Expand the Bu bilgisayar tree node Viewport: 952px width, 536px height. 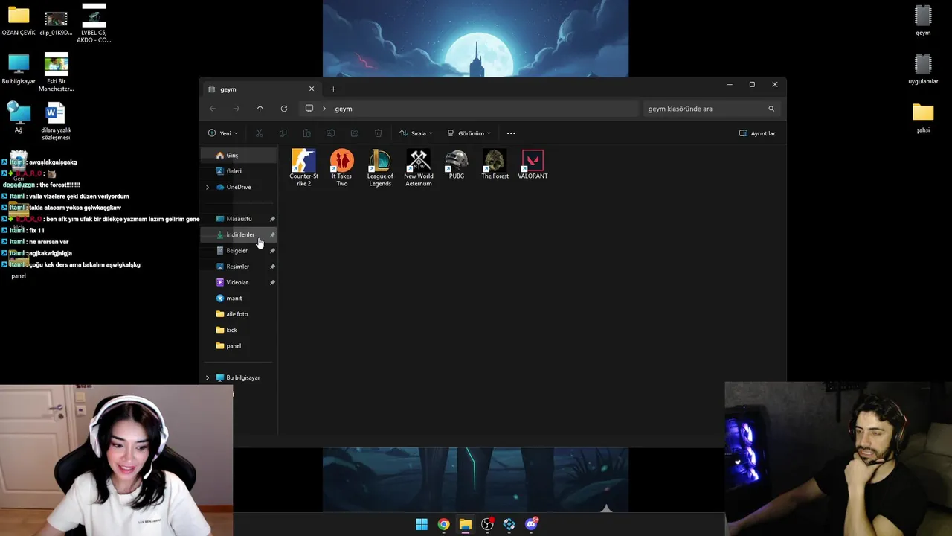(x=208, y=377)
